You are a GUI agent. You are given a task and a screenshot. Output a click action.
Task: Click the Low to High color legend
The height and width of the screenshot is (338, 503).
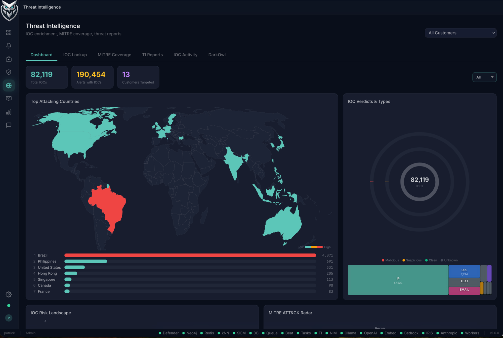tap(314, 247)
